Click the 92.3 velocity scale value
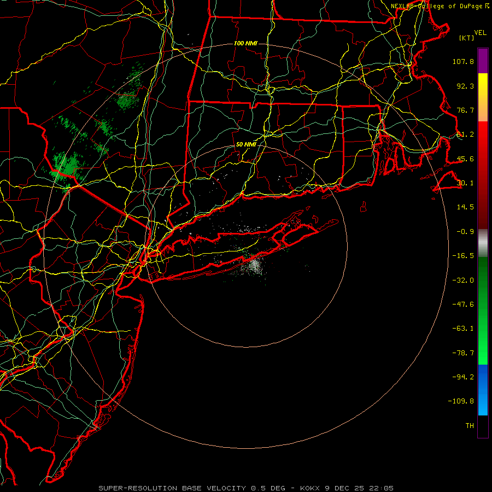 point(465,86)
